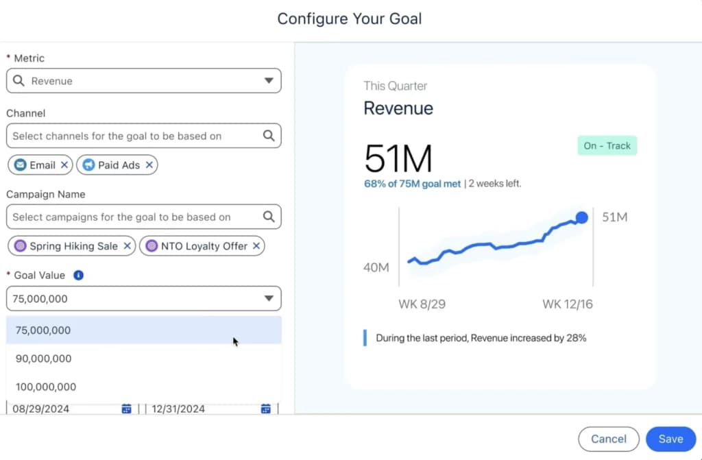The width and height of the screenshot is (702, 460).
Task: Click the Channel search magnifier icon
Action: (x=269, y=136)
